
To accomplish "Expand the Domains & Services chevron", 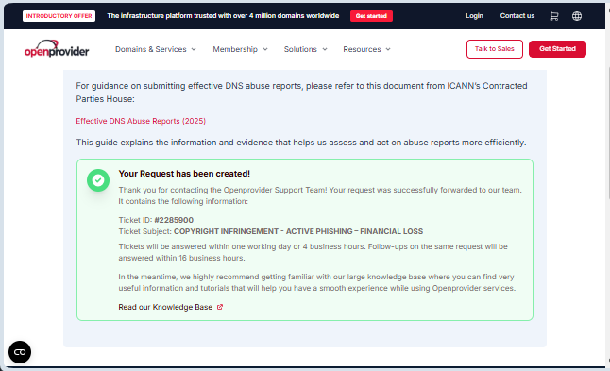I will pos(194,49).
